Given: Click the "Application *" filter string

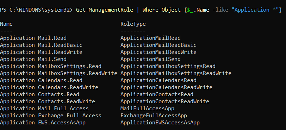Looking at the screenshot, I should (255, 10).
